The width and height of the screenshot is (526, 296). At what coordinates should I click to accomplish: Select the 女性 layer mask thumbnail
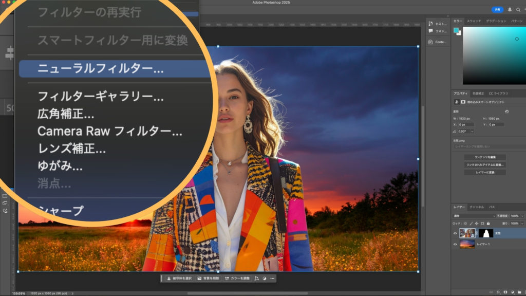[x=485, y=233]
